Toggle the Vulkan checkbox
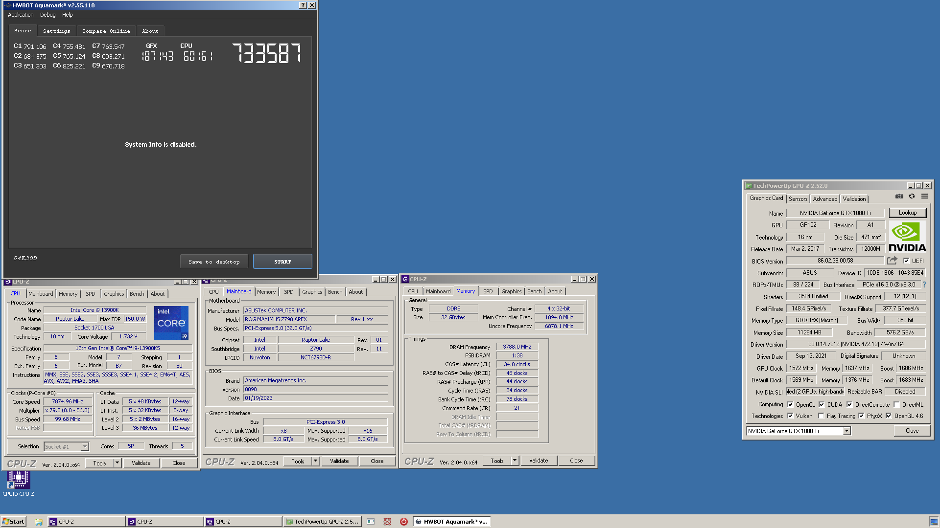This screenshot has width=940, height=528. point(790,416)
